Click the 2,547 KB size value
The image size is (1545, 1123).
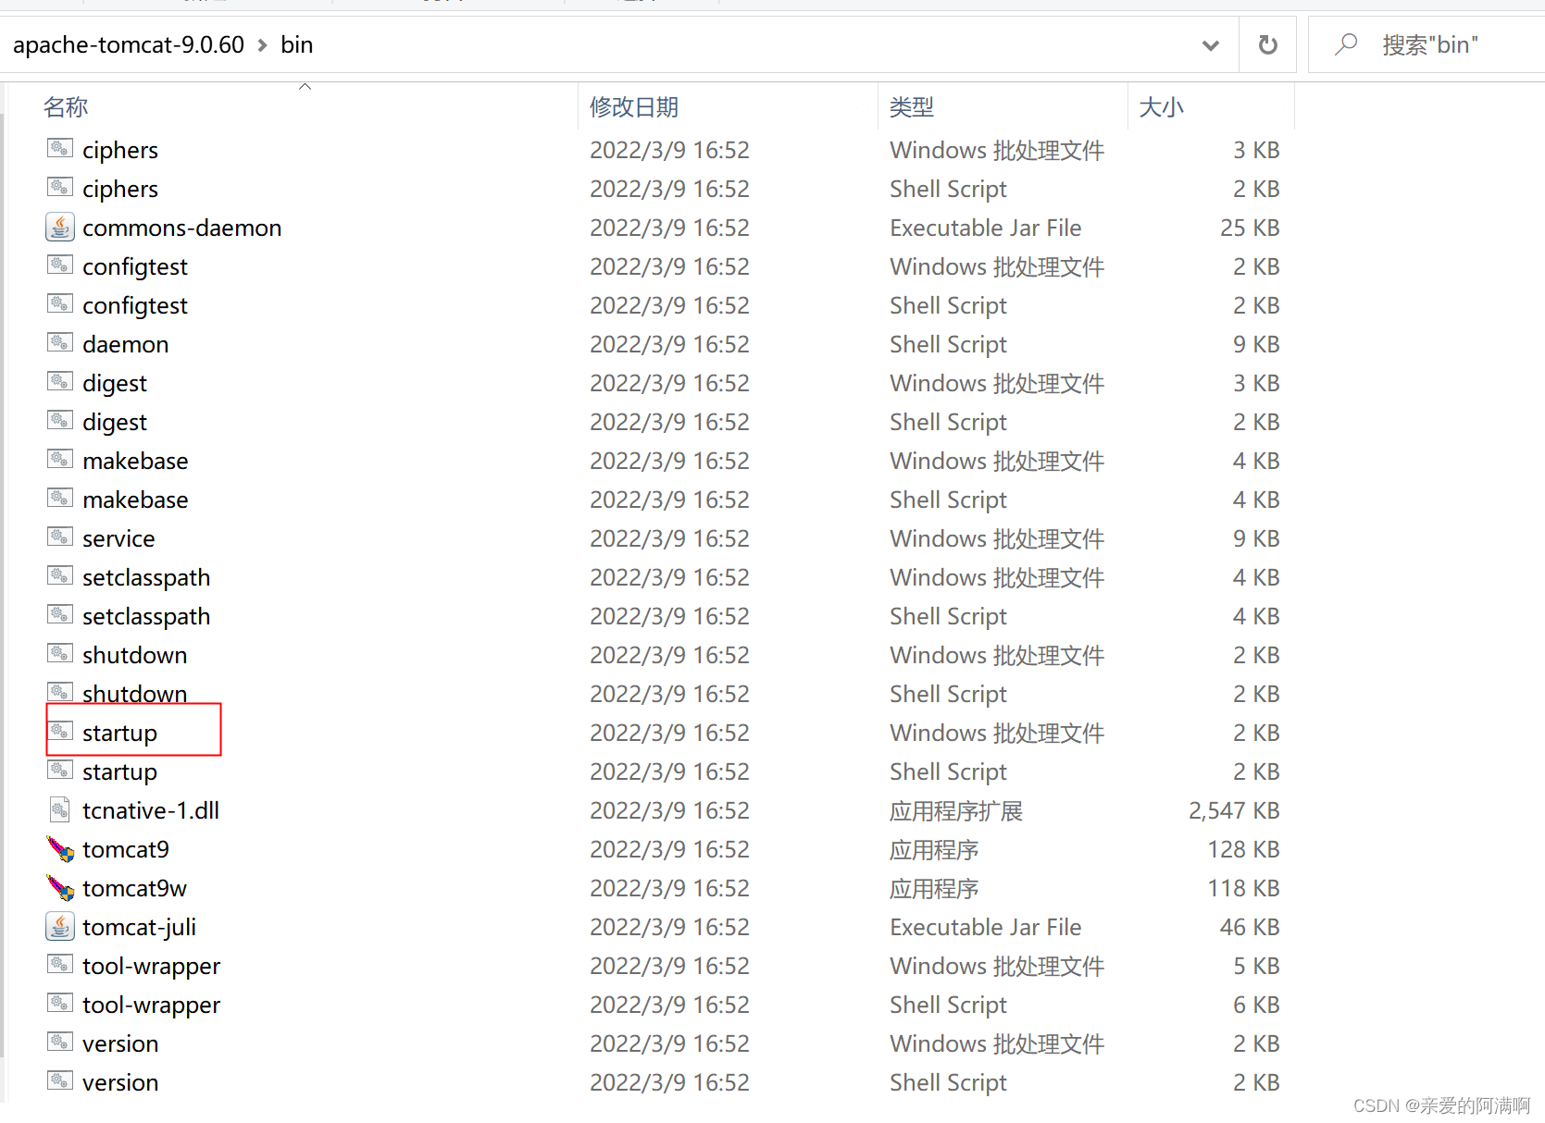[1234, 810]
